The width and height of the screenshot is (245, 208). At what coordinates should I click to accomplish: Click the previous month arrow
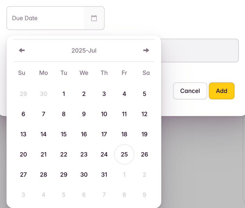[x=21, y=50]
